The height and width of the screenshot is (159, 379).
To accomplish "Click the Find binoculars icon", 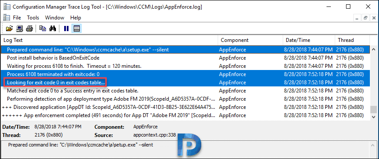I will (x=52, y=29).
